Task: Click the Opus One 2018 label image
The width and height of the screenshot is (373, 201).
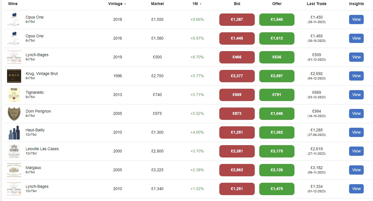Action: pos(14,20)
